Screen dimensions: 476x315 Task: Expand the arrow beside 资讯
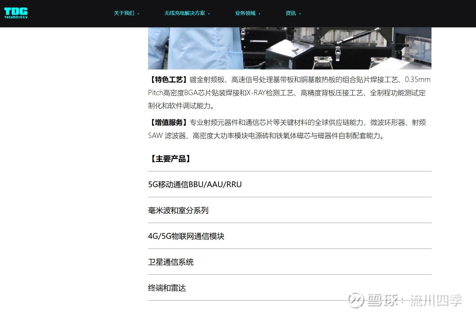[x=300, y=14]
